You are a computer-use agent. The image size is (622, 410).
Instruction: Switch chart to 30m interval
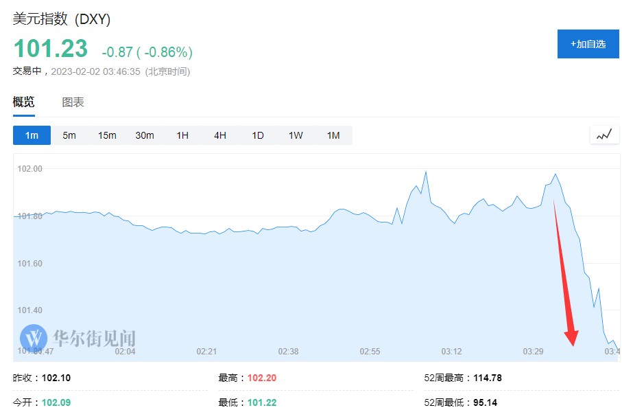[x=145, y=135]
